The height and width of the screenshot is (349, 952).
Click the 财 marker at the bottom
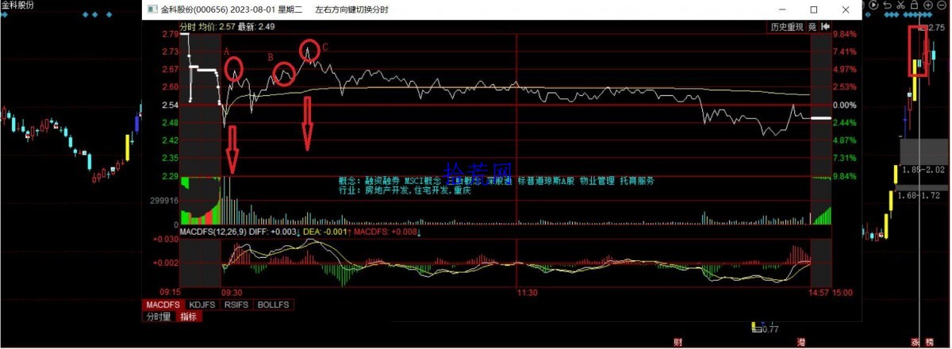pos(678,343)
